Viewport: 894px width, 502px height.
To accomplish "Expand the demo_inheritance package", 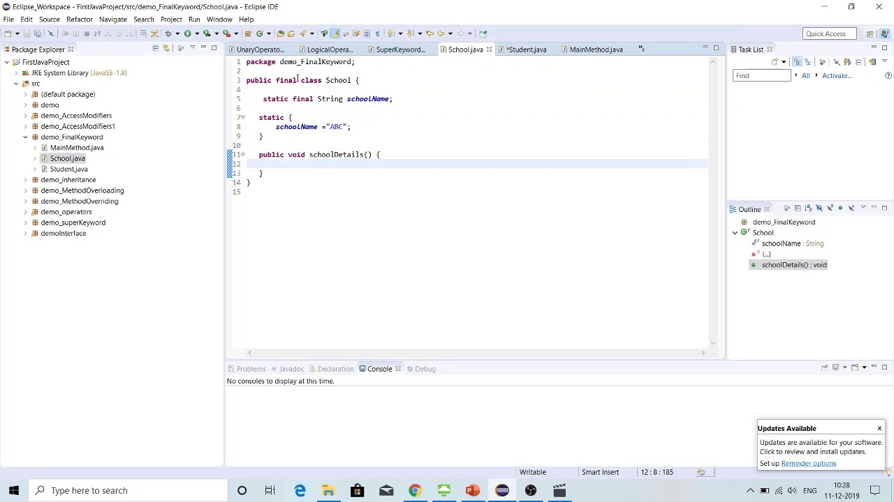I will tap(26, 180).
